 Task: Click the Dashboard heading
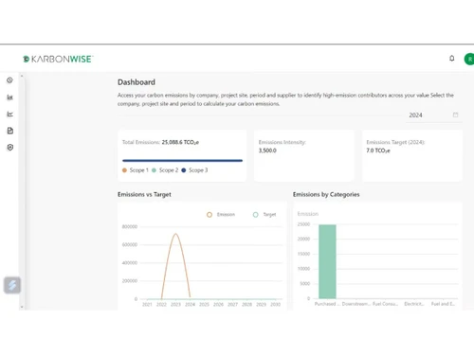(x=137, y=82)
